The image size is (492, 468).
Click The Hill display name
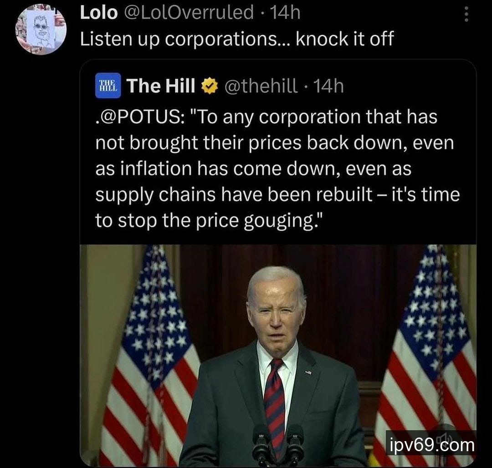pyautogui.click(x=161, y=86)
